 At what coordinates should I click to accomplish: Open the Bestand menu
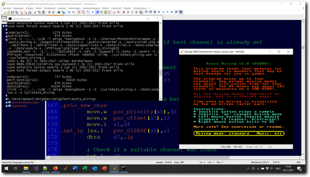tap(7, 8)
